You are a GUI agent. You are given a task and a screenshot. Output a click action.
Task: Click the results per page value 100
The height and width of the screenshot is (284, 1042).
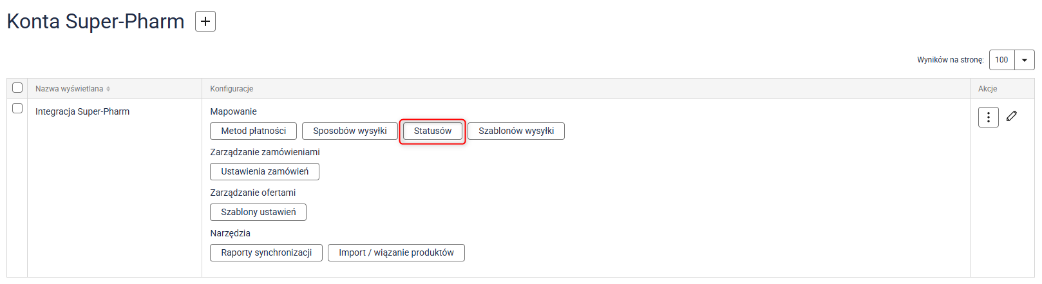click(1001, 60)
